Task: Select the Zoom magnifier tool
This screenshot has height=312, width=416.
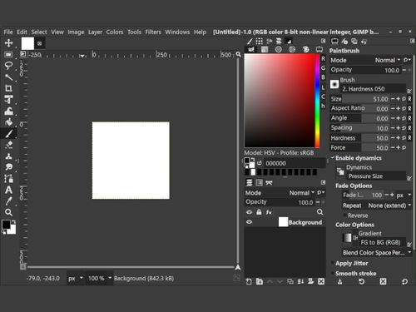Action: [8, 212]
